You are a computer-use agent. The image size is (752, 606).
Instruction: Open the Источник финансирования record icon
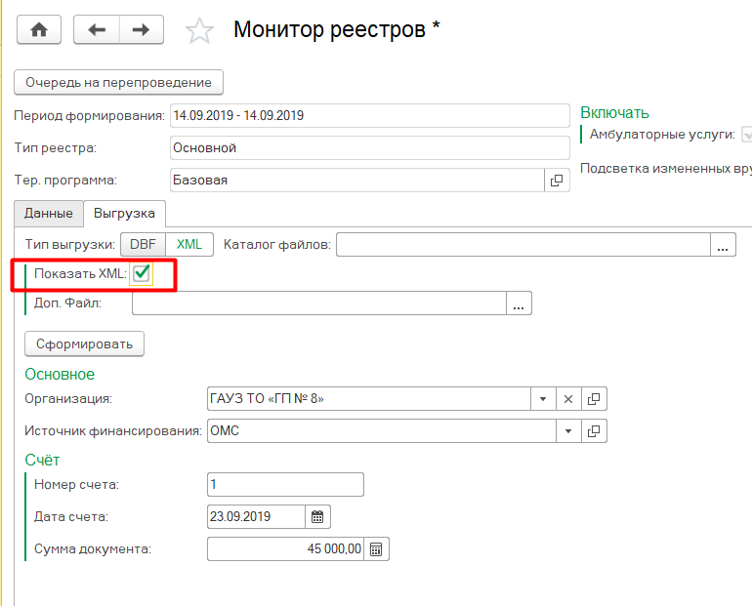point(594,430)
